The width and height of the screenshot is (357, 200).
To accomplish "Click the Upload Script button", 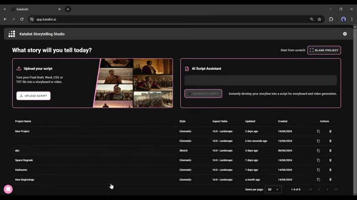I will [33, 96].
